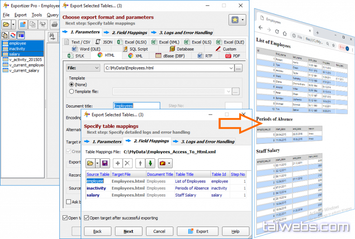The image size is (355, 239).
Task: Select v_activity_201505 in the table list
Action: click(23, 60)
